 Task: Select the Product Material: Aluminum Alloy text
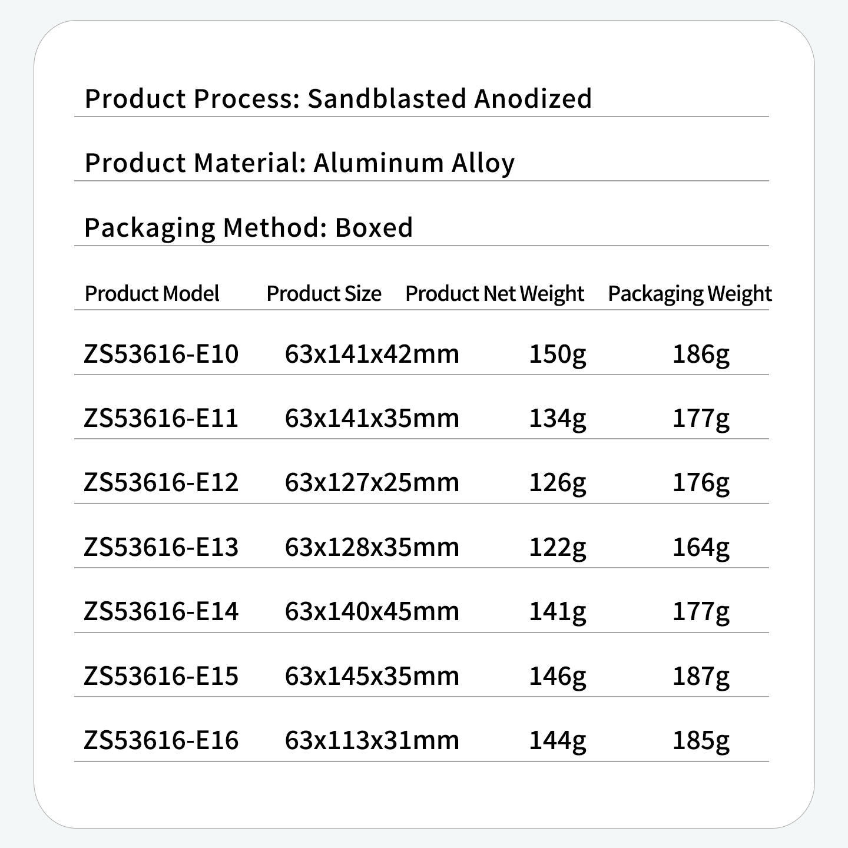click(300, 163)
